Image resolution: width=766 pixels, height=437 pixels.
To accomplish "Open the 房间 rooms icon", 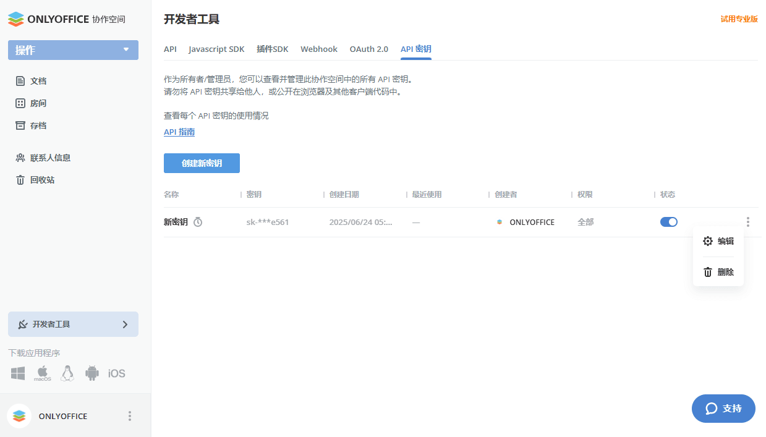I will tap(20, 103).
